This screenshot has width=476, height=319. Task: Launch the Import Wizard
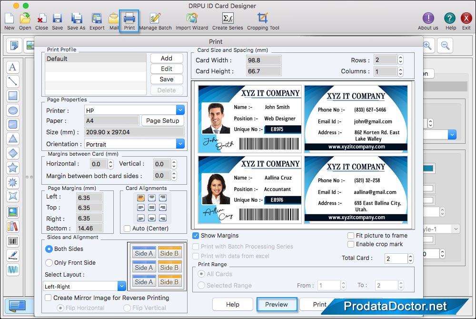pyautogui.click(x=192, y=21)
